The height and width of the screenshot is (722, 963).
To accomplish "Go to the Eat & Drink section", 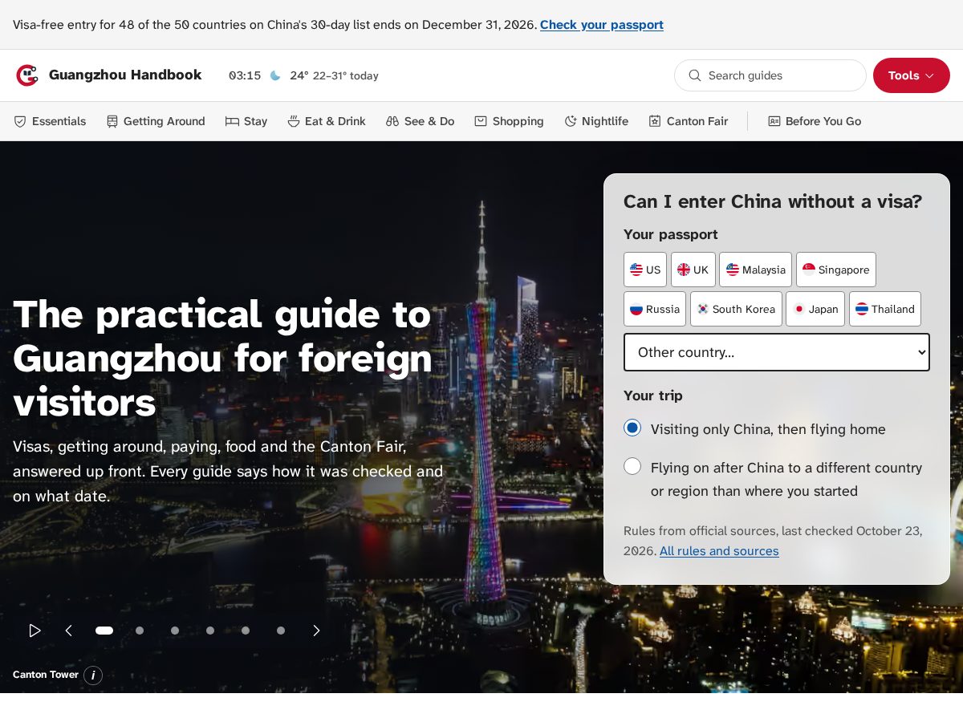I will [x=327, y=121].
